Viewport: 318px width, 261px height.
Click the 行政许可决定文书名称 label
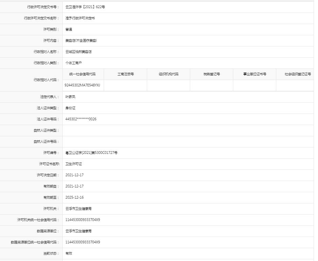(x=41, y=18)
